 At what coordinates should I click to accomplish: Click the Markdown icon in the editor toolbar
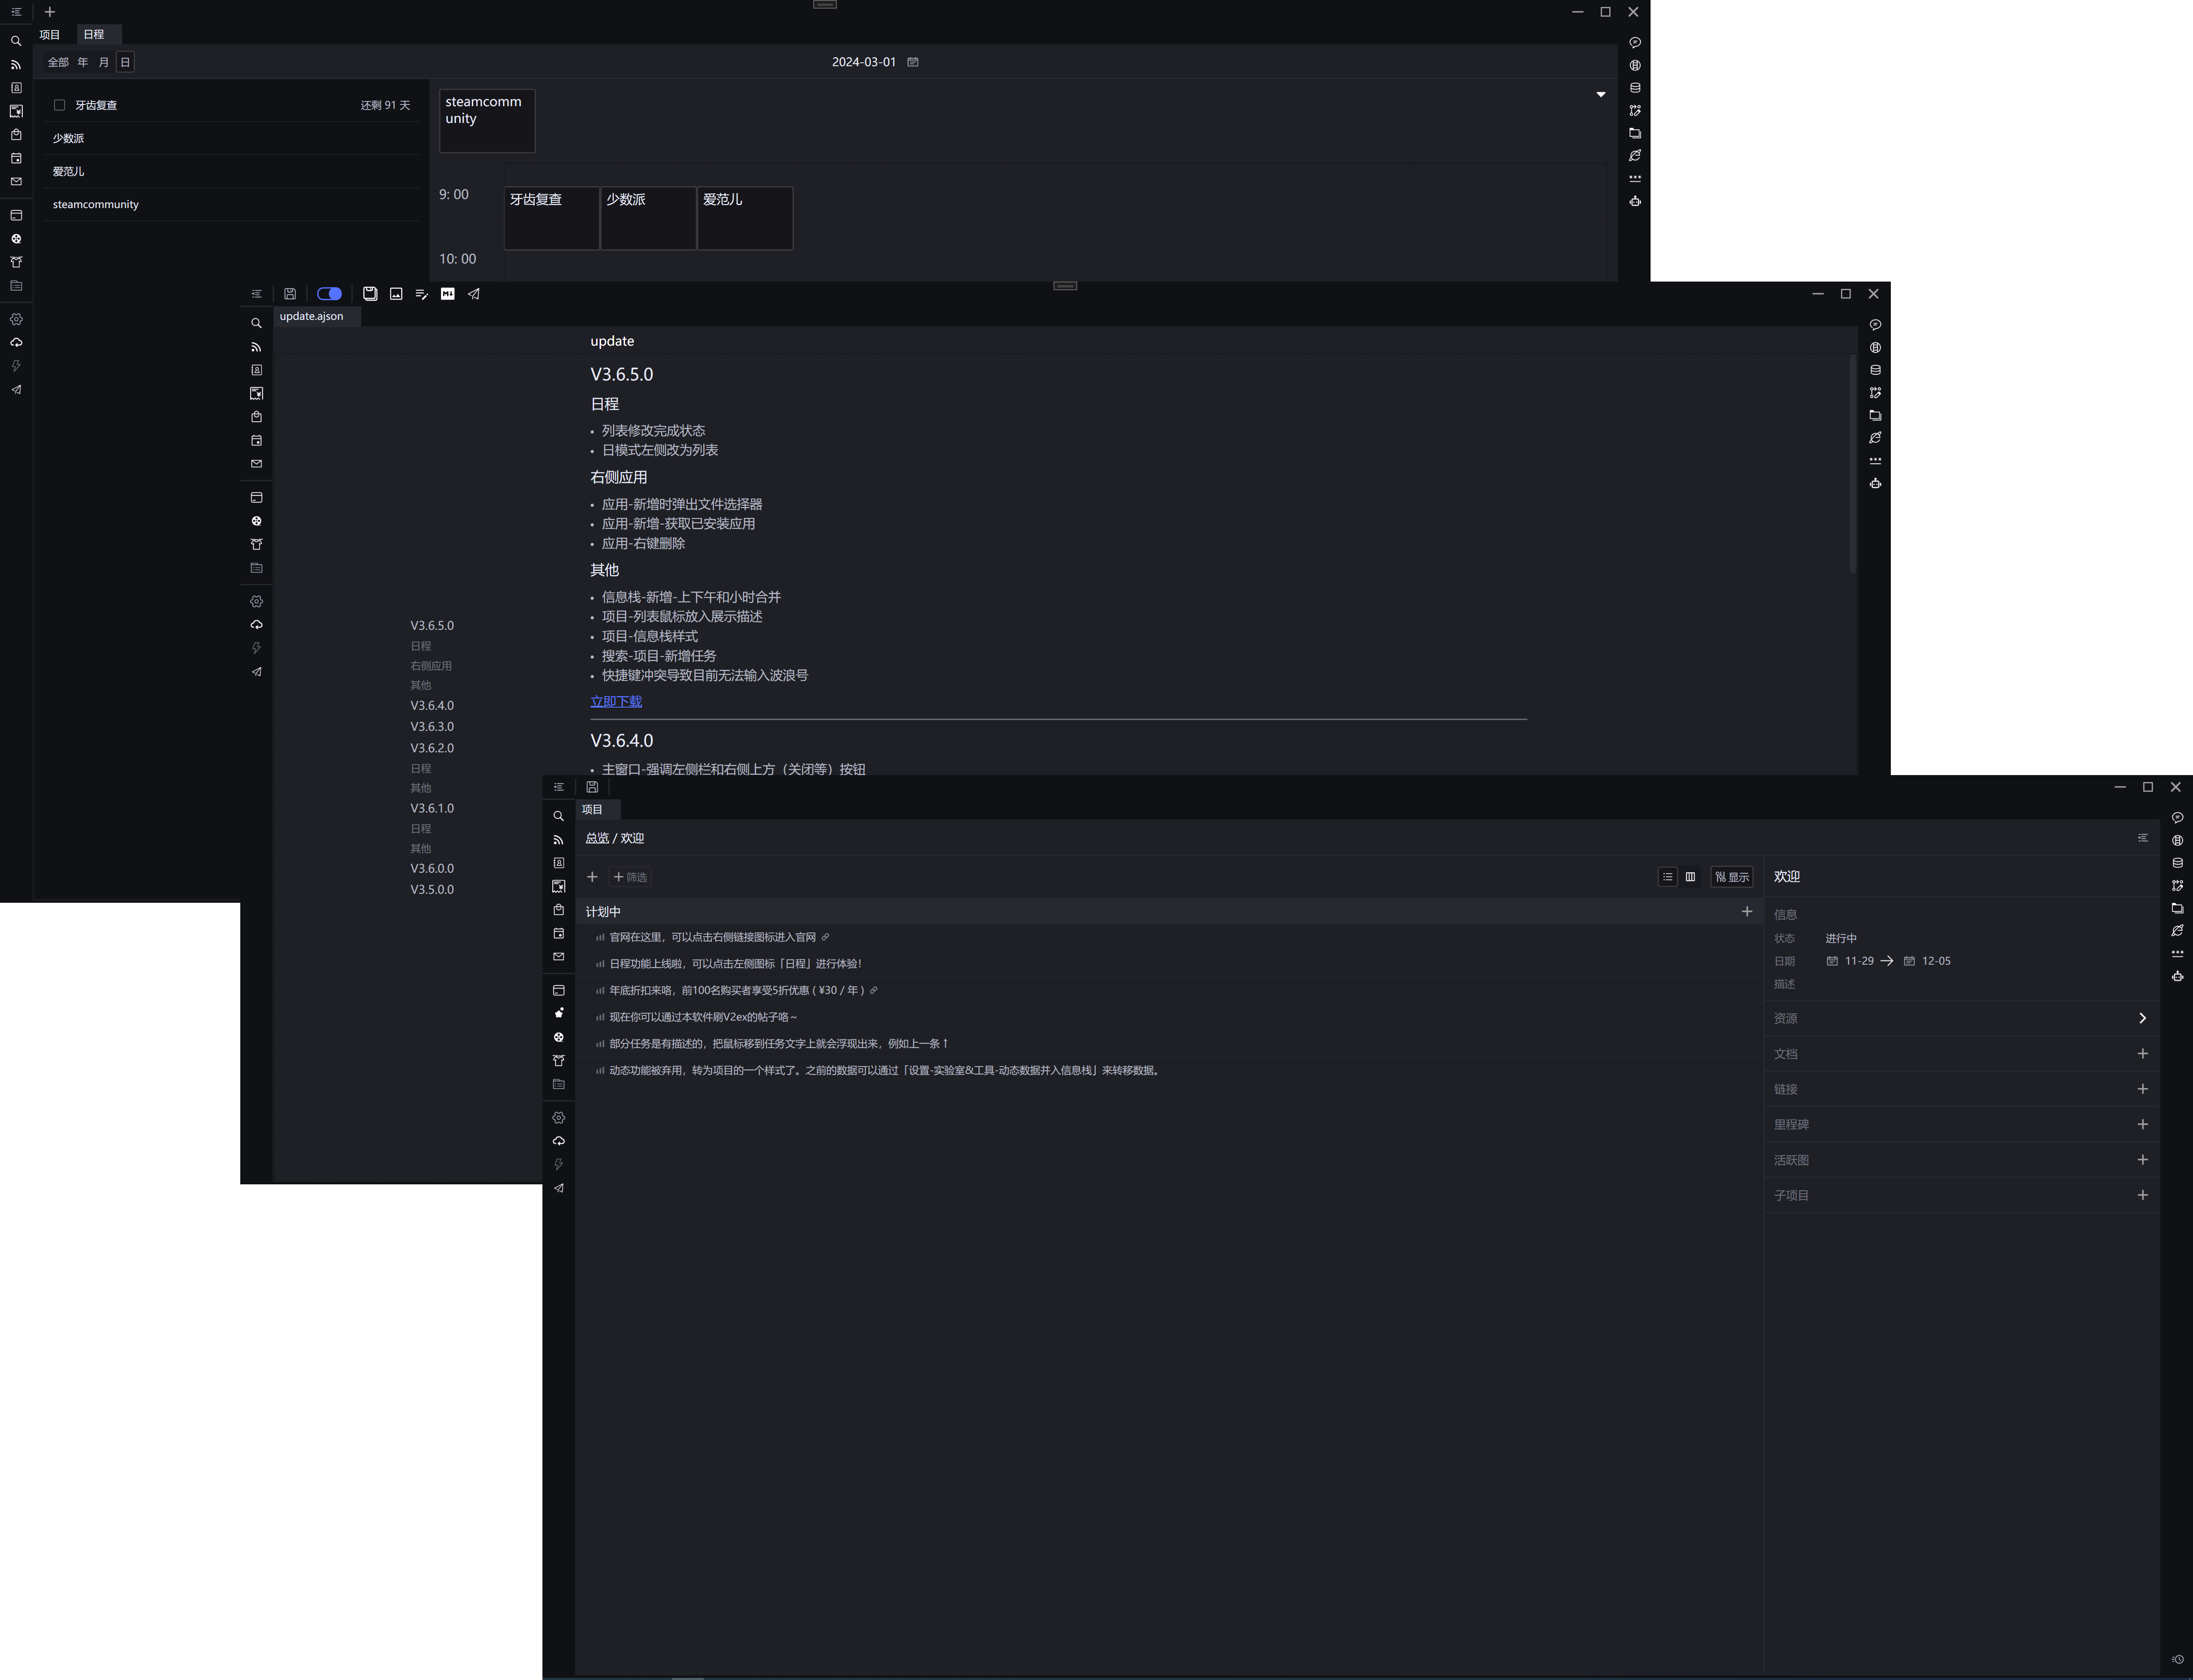[x=447, y=294]
